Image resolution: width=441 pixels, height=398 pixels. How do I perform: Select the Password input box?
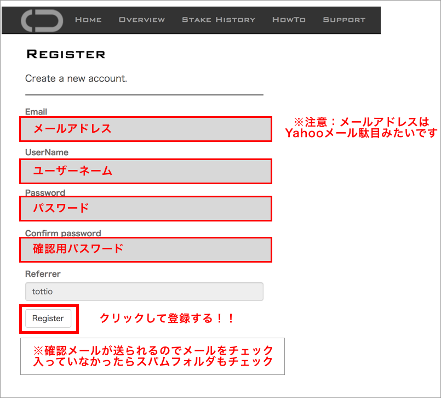click(146, 208)
